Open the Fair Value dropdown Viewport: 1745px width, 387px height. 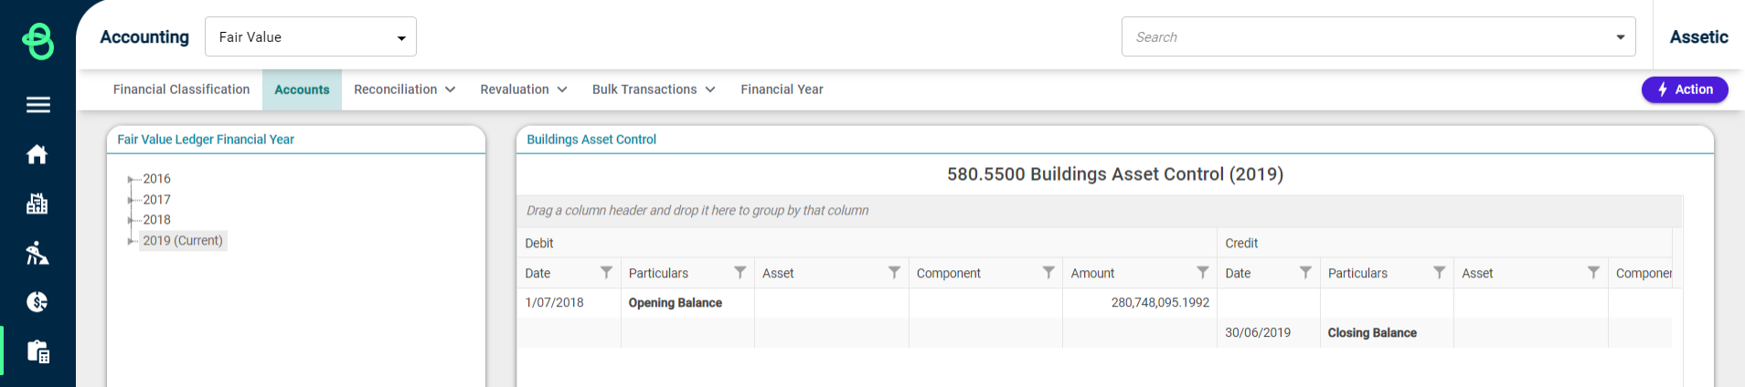click(x=311, y=37)
